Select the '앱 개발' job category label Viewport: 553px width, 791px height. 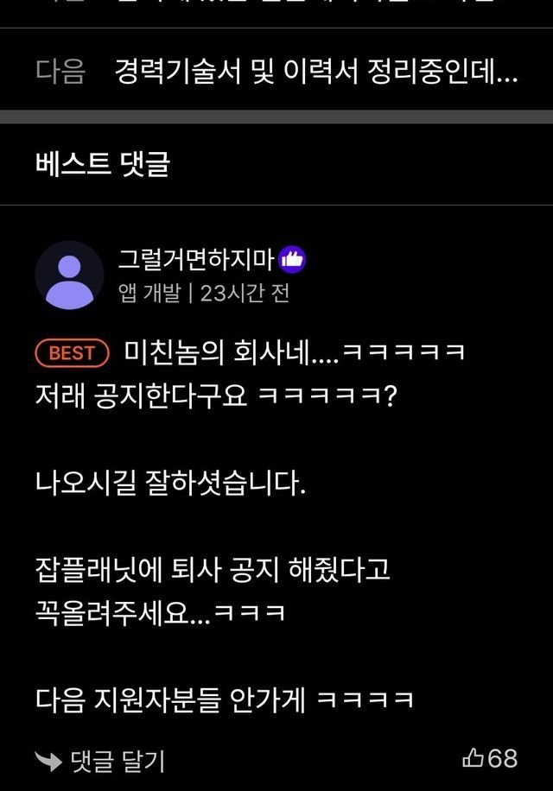click(149, 293)
